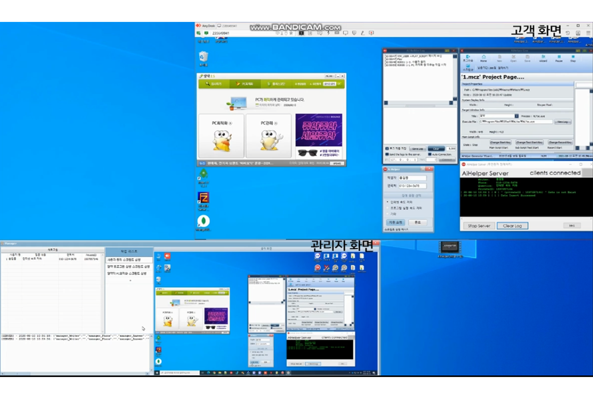Screen dimensions: 593x398
Task: Click the PC최적화 broom mascot tile
Action: click(x=222, y=136)
